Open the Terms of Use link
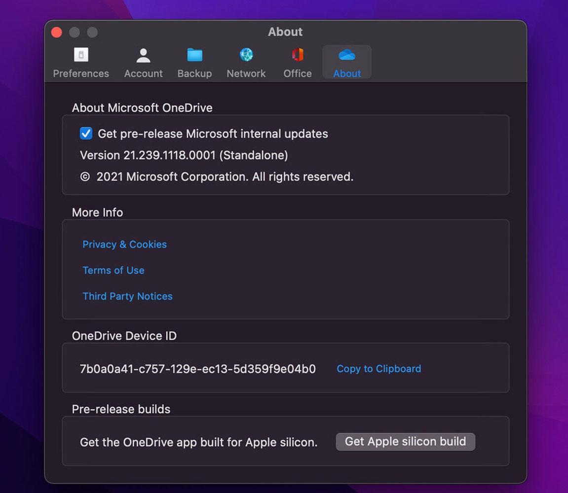 [x=114, y=270]
